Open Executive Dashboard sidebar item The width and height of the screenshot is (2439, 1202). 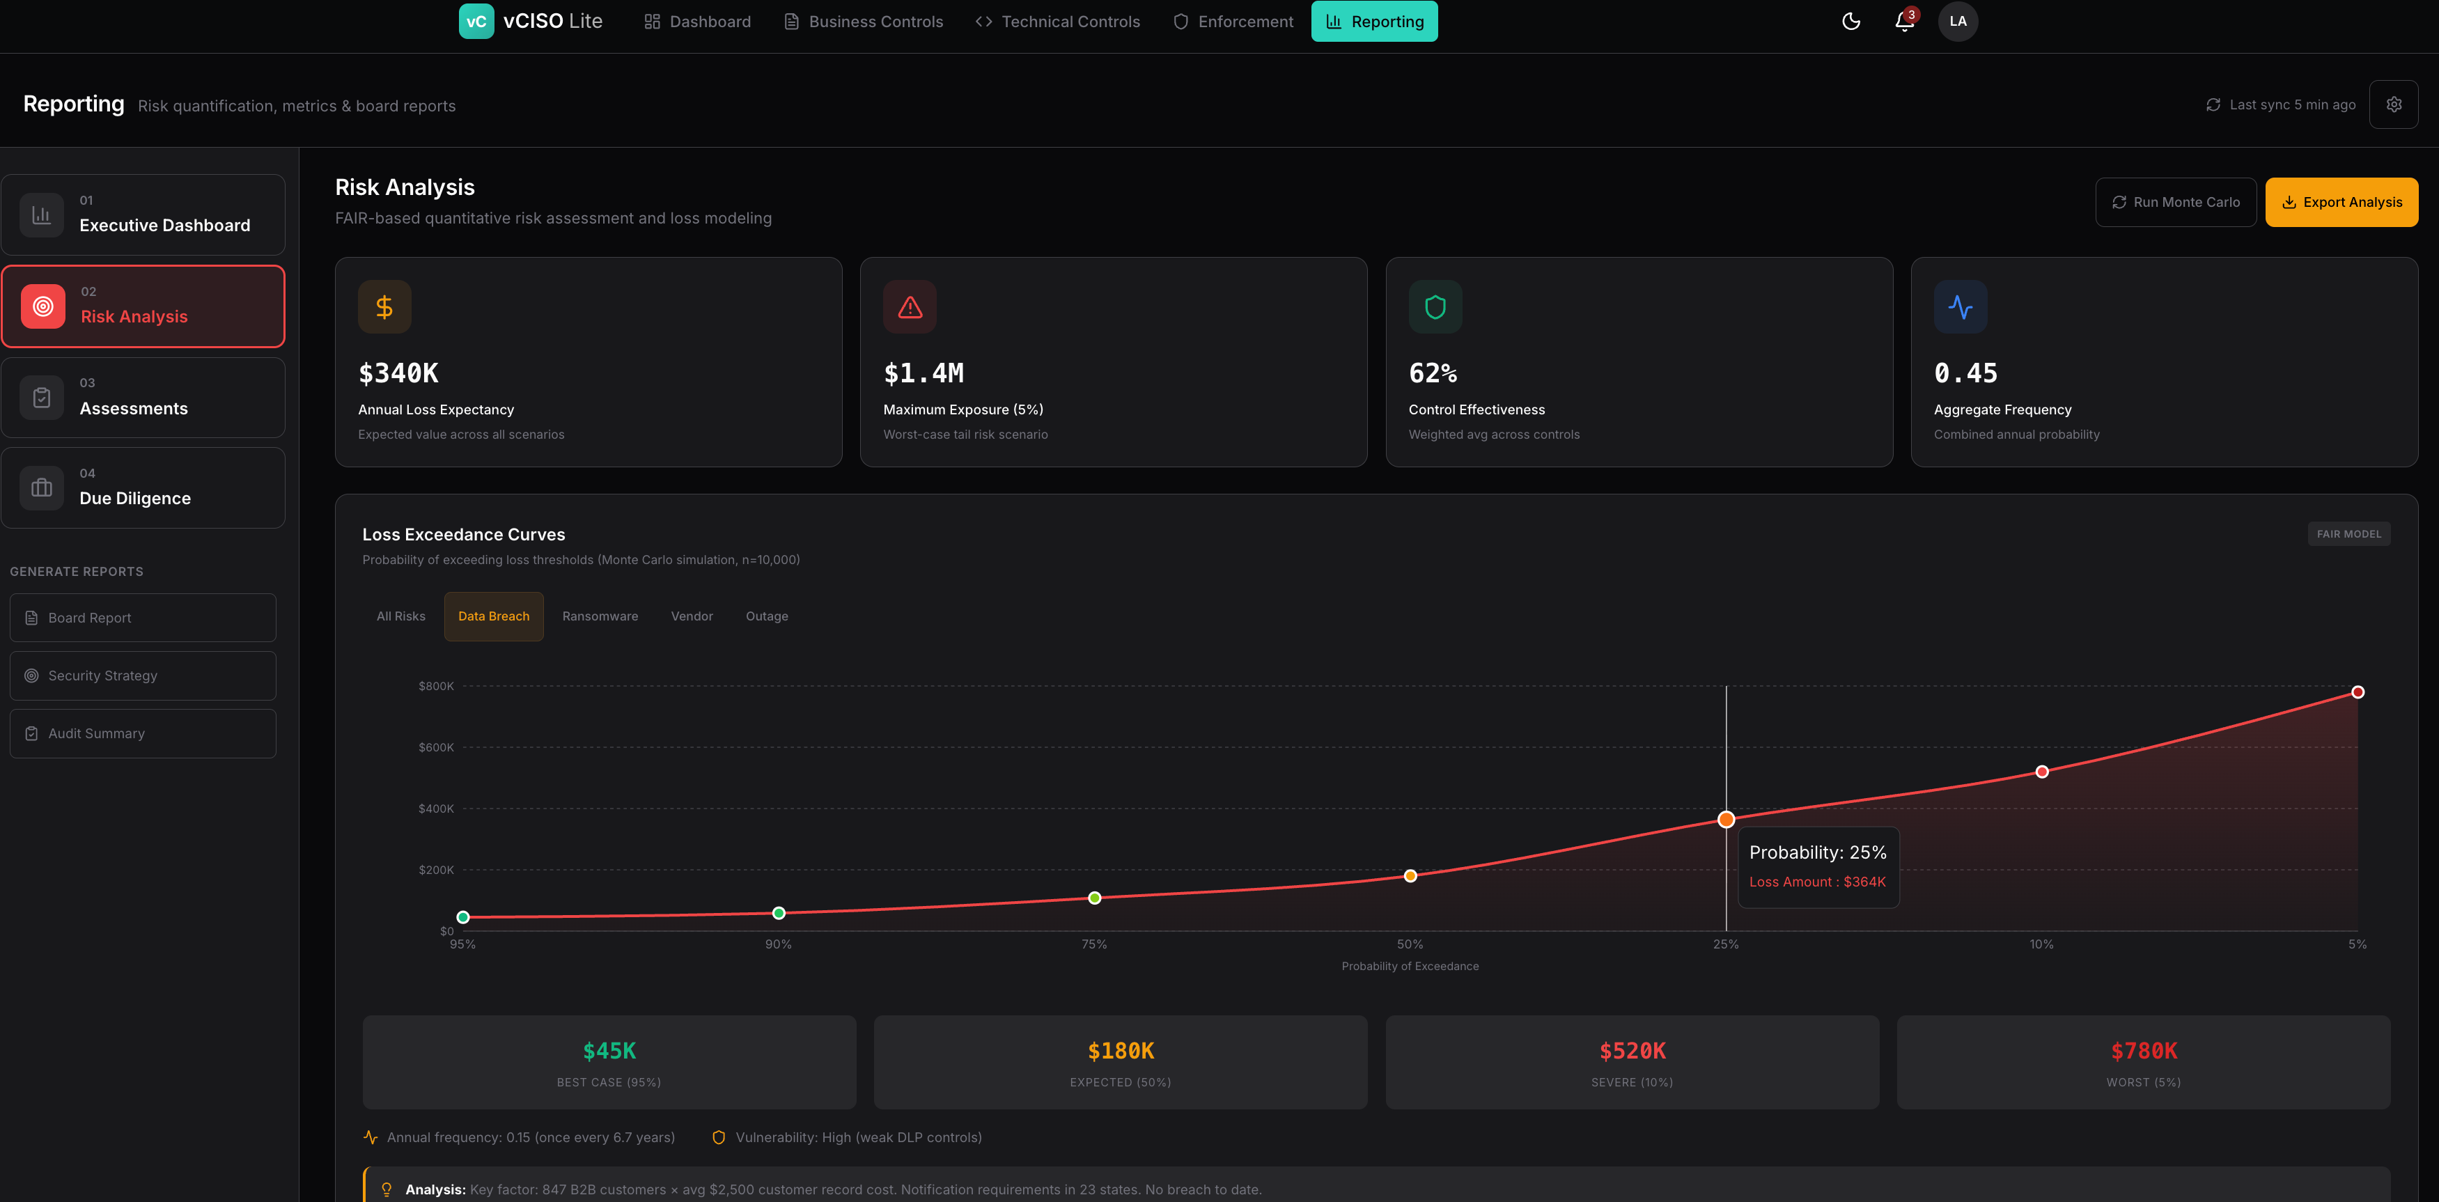coord(143,215)
